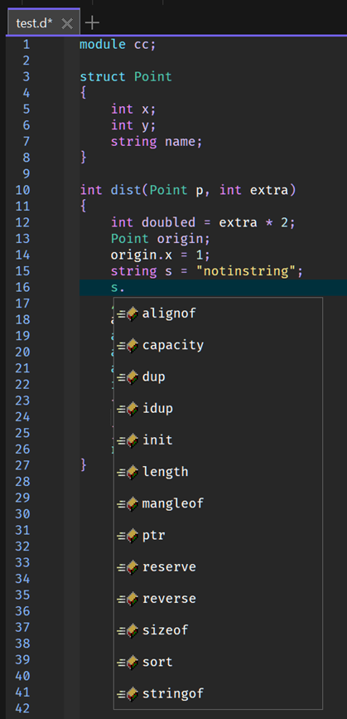Click the icon beside sort suggestion
Screen dimensions: 347x719
click(x=128, y=662)
